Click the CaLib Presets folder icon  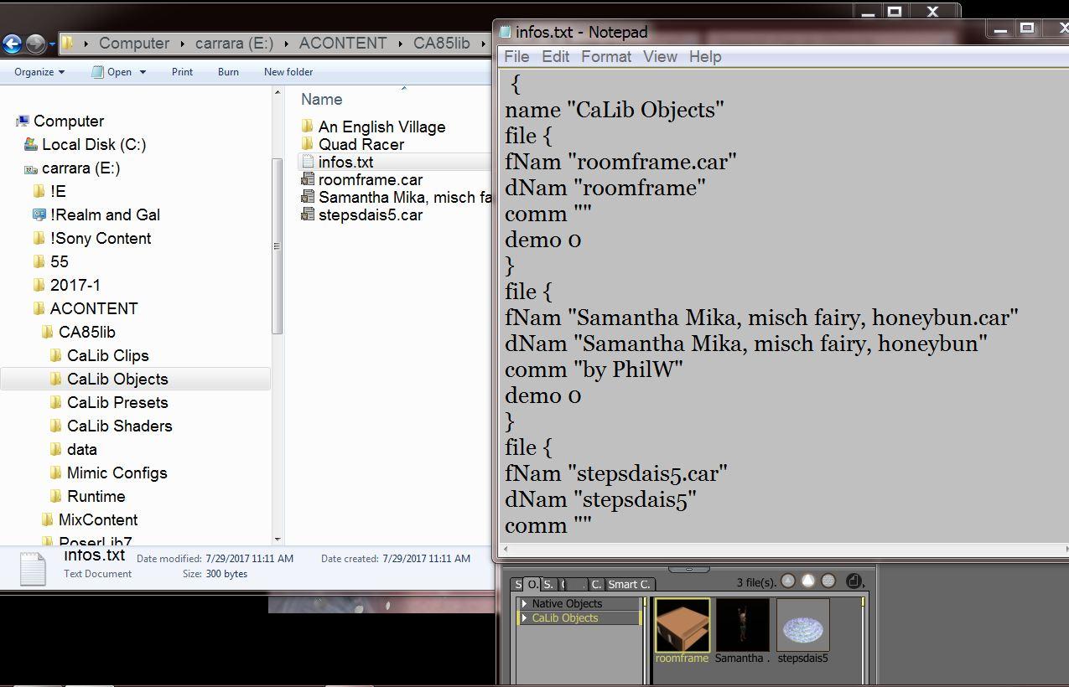(x=56, y=402)
